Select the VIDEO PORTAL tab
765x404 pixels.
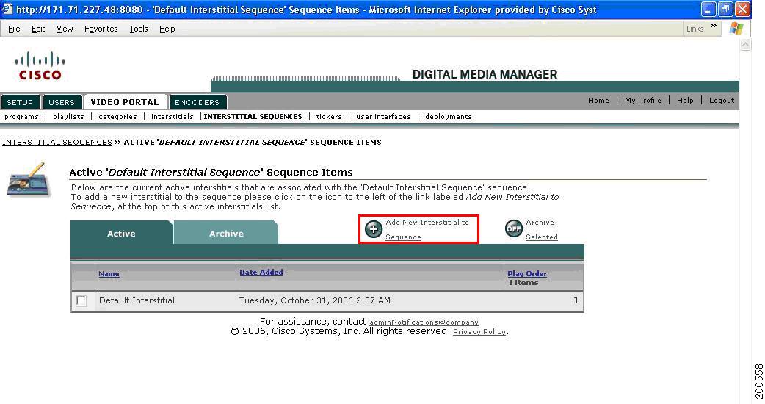click(x=125, y=102)
